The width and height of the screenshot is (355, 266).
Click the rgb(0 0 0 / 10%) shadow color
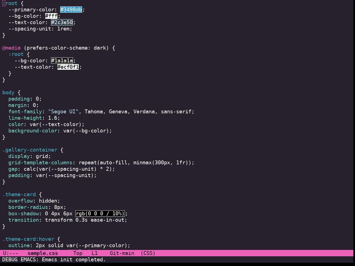(x=100, y=214)
